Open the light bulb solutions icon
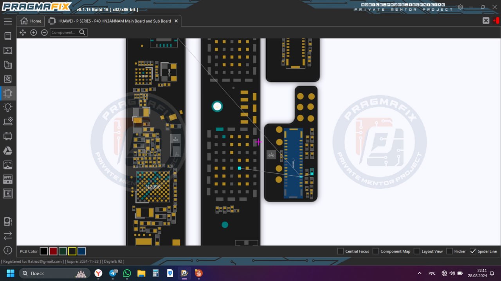 tap(7, 107)
